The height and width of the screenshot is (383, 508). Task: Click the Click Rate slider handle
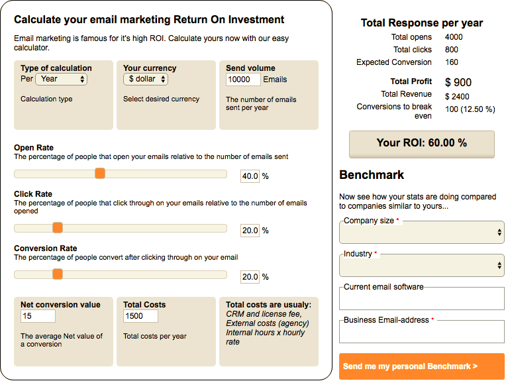[x=58, y=228]
